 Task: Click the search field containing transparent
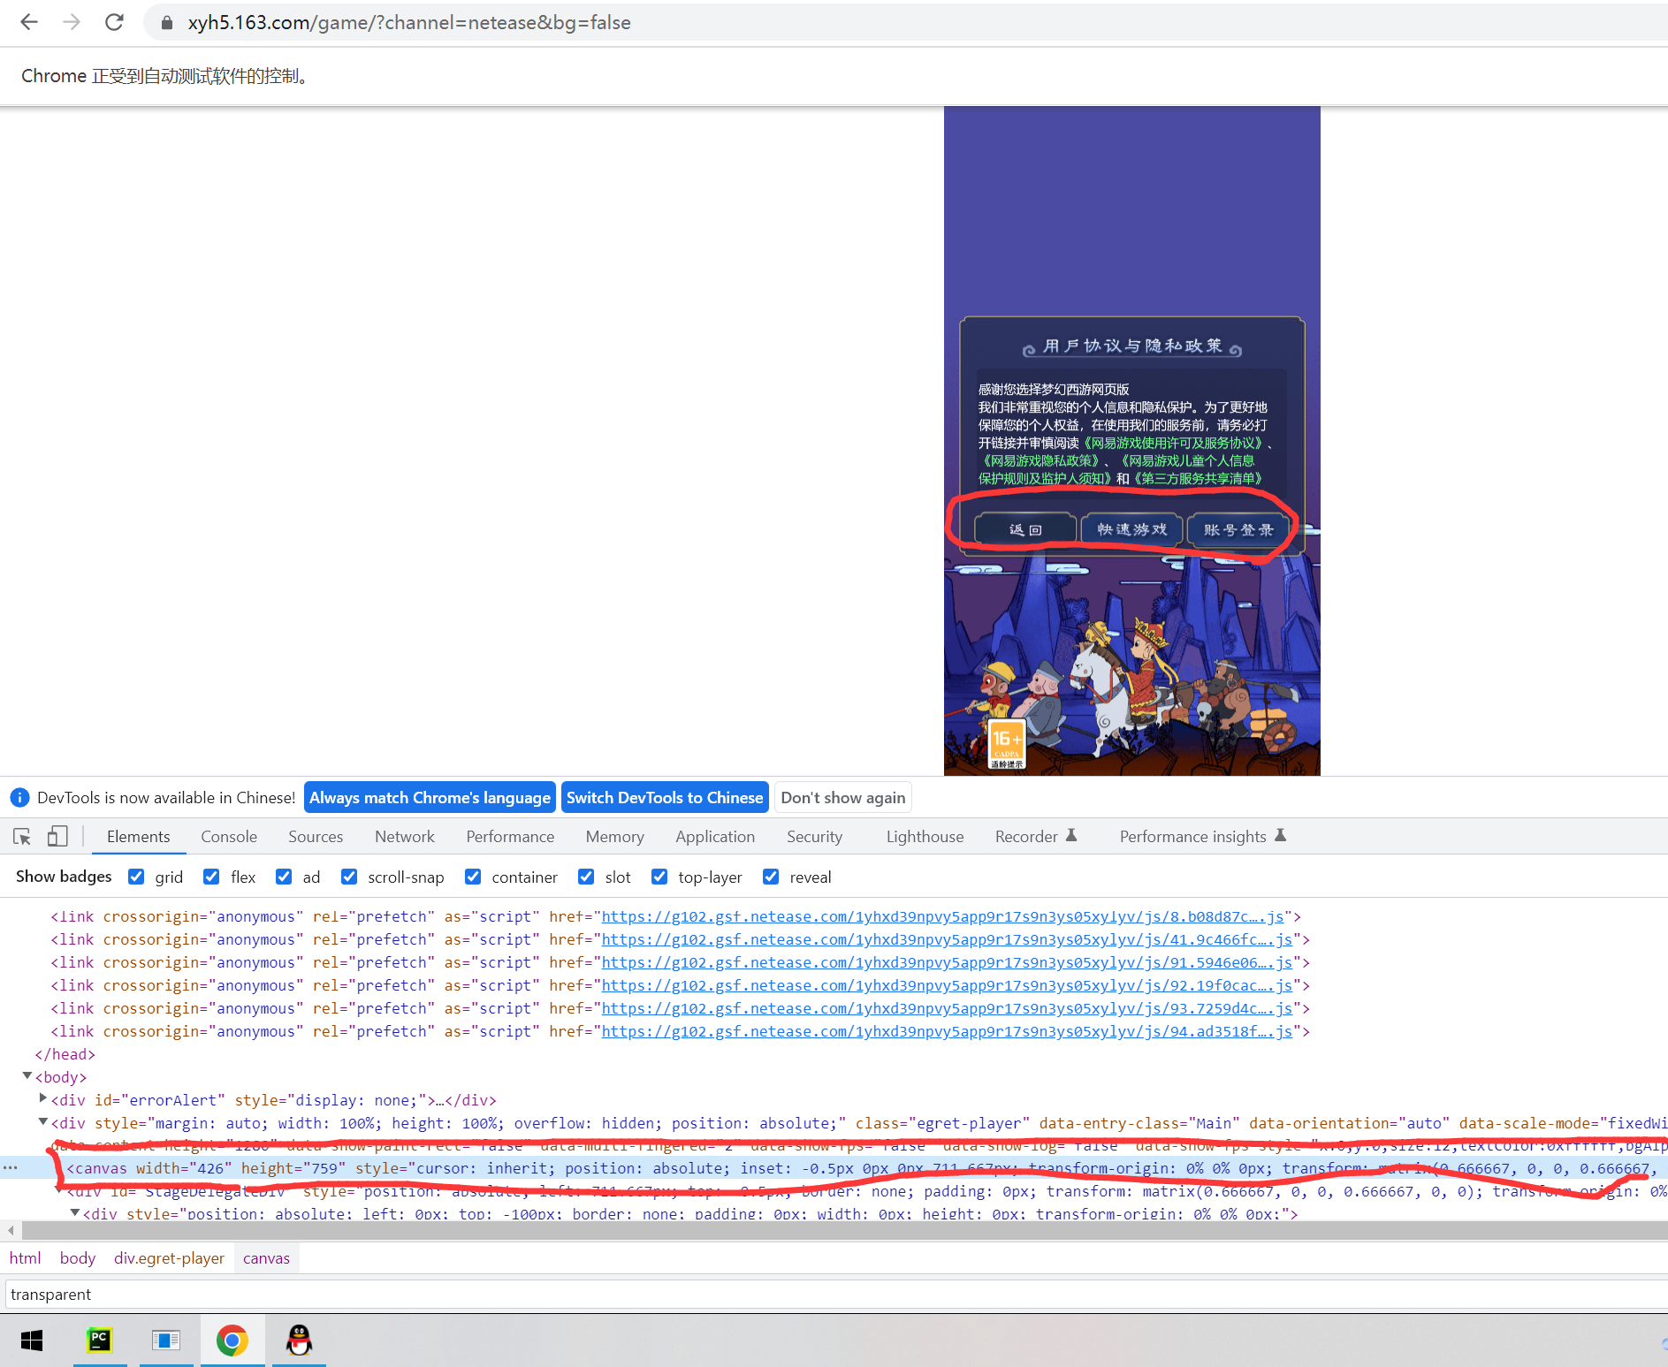[836, 1294]
